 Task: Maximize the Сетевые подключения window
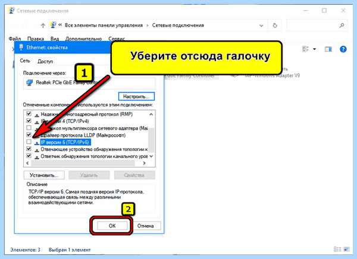[x=324, y=11]
